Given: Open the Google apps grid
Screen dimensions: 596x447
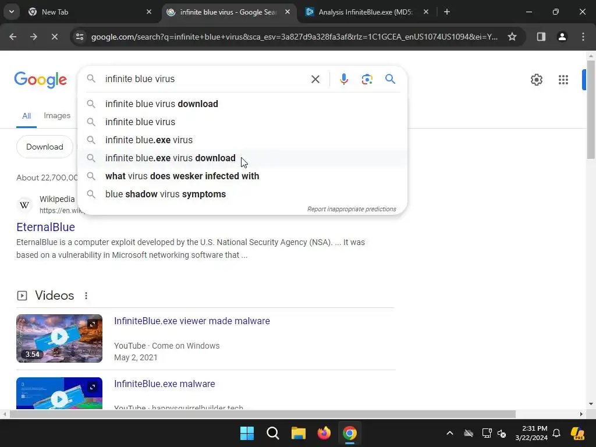Looking at the screenshot, I should pyautogui.click(x=563, y=80).
